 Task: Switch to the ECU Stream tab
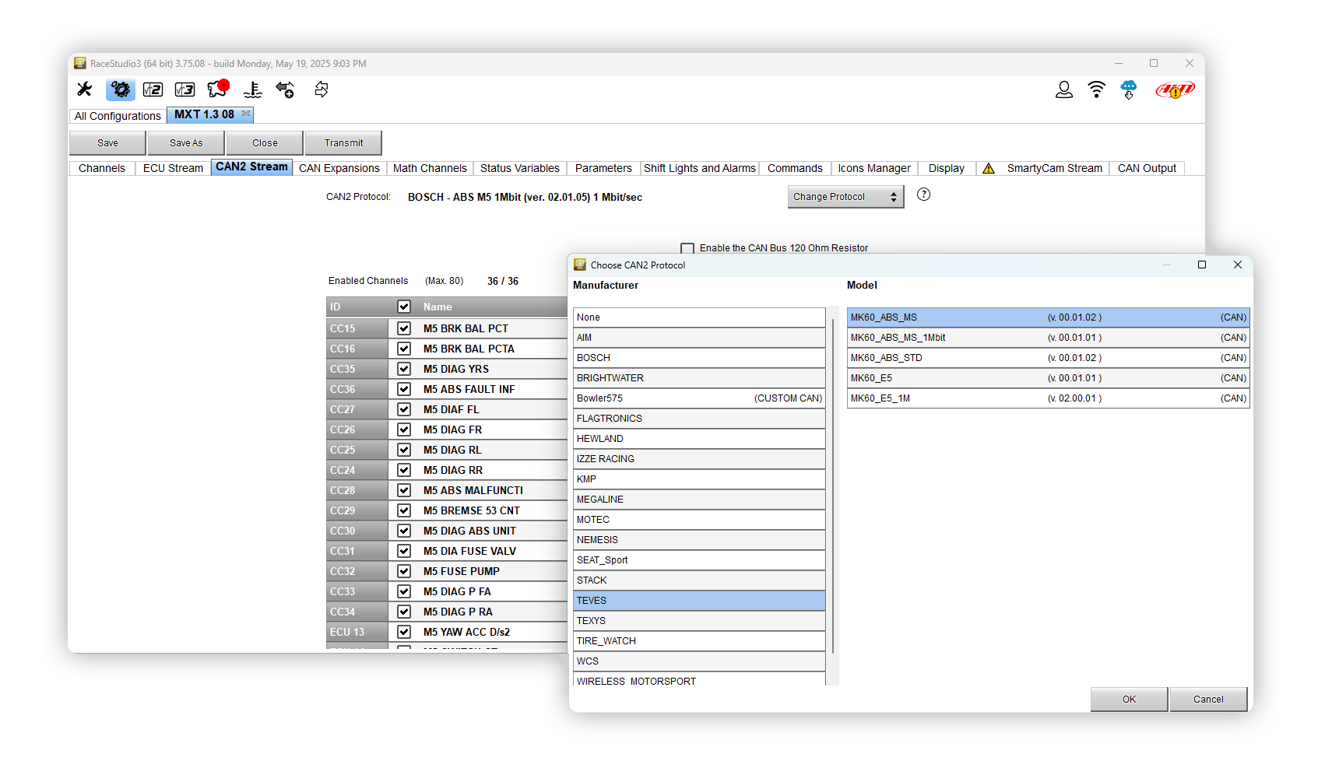click(x=173, y=168)
